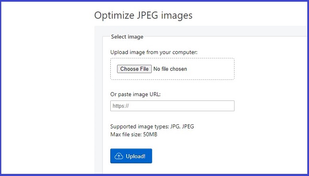Screen dimensions: 309x176
Task: Click the "Optimize JPEG images" heading
Action: (x=143, y=15)
